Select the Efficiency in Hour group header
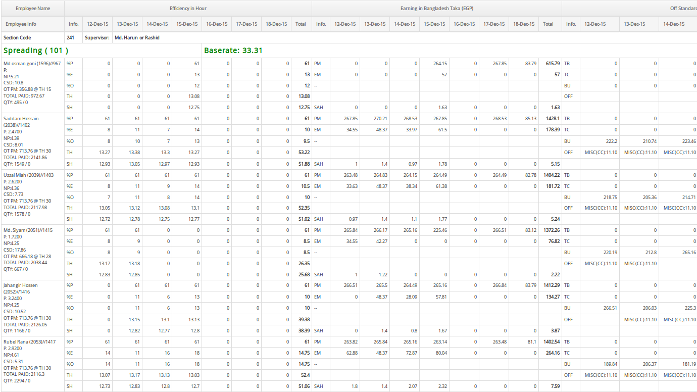 188,9
